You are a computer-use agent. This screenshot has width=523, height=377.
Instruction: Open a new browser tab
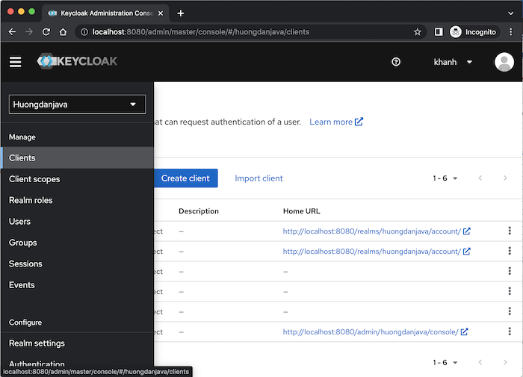pos(181,13)
